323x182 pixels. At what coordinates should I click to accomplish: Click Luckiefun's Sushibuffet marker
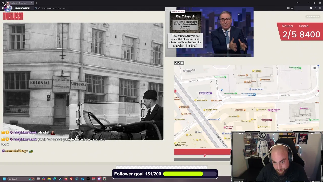244,110
